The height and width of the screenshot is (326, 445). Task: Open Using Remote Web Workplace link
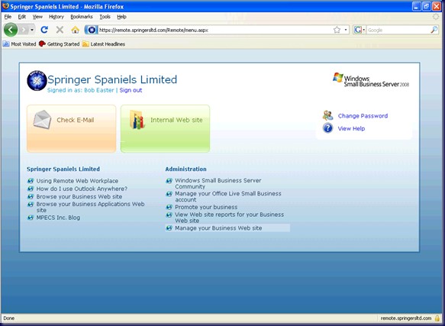(x=77, y=181)
